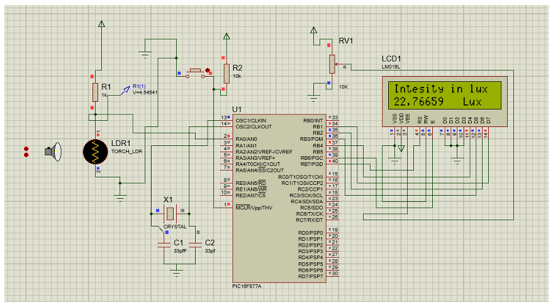This screenshot has width=553, height=307.
Task: Click the ground symbol left of the push button
Action: (x=145, y=55)
